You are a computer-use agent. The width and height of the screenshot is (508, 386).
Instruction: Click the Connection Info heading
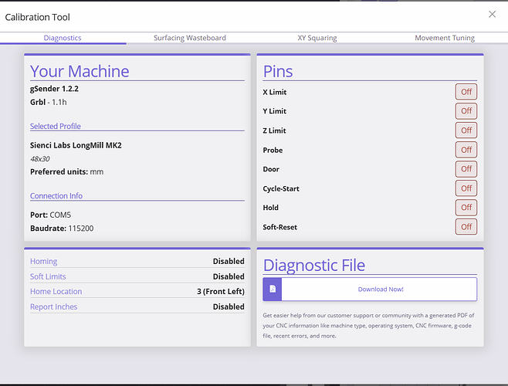pyautogui.click(x=56, y=196)
